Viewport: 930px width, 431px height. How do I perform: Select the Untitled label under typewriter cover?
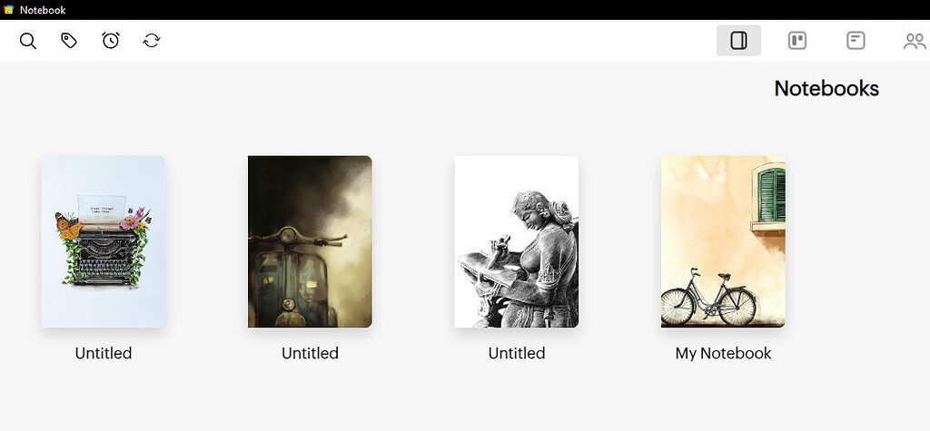coord(104,353)
